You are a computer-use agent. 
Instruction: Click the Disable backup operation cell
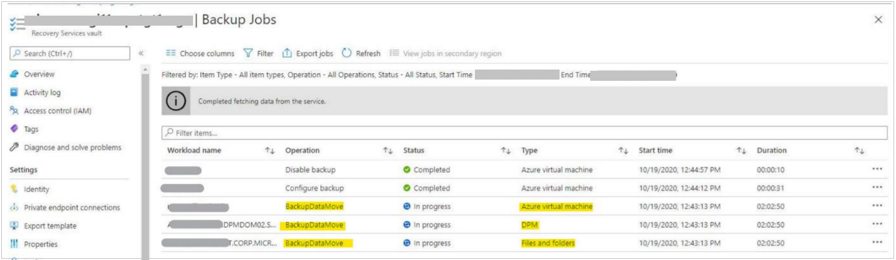[310, 170]
